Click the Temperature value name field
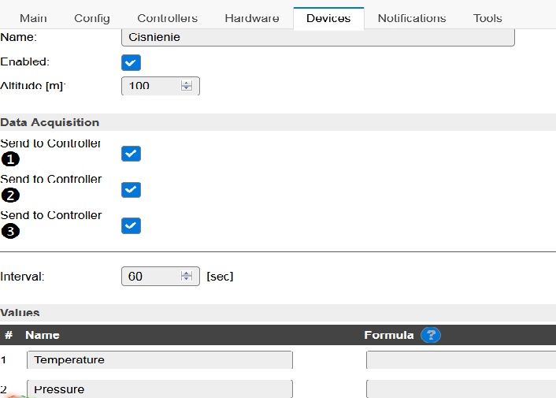This screenshot has height=398, width=556. (x=160, y=360)
